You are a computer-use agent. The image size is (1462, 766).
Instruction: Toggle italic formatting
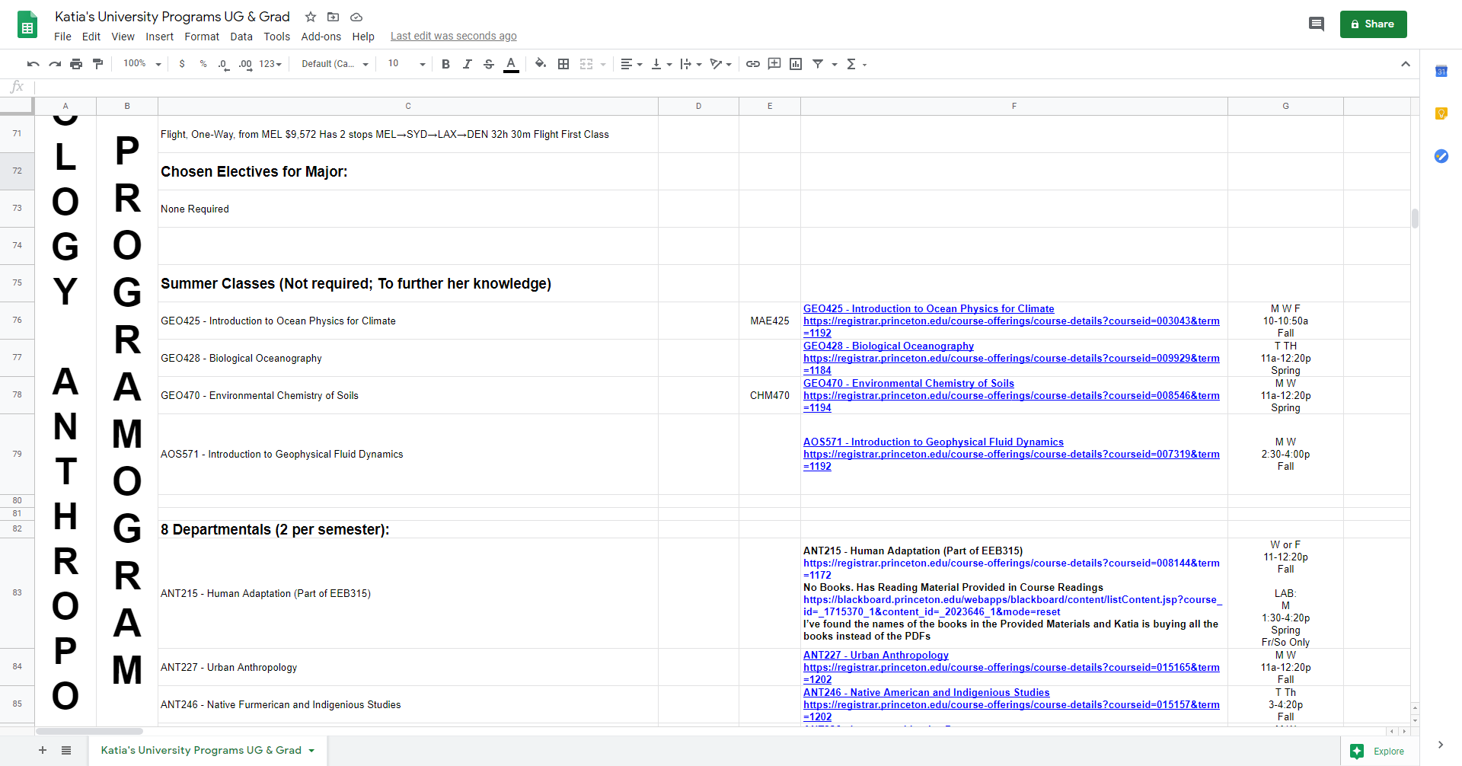click(468, 64)
